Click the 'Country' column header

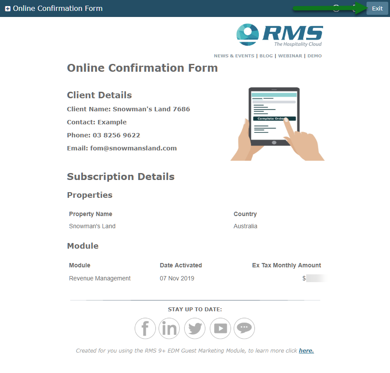[245, 214]
